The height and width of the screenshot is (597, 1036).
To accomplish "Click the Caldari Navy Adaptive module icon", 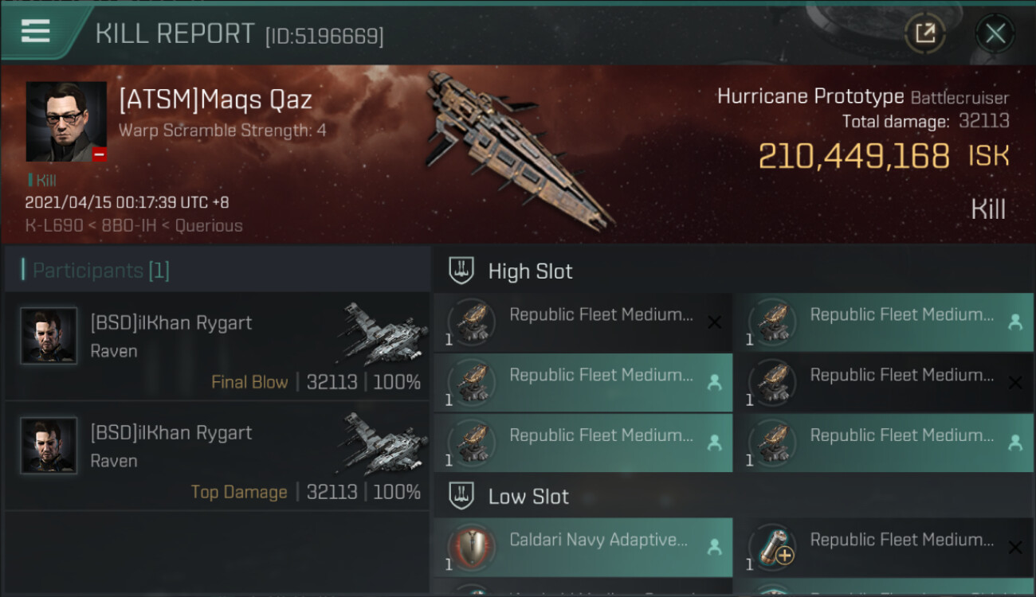I will [x=469, y=548].
